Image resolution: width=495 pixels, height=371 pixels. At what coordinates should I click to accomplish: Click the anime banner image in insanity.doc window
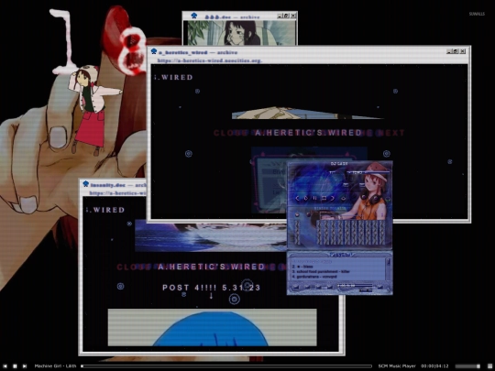(211, 237)
